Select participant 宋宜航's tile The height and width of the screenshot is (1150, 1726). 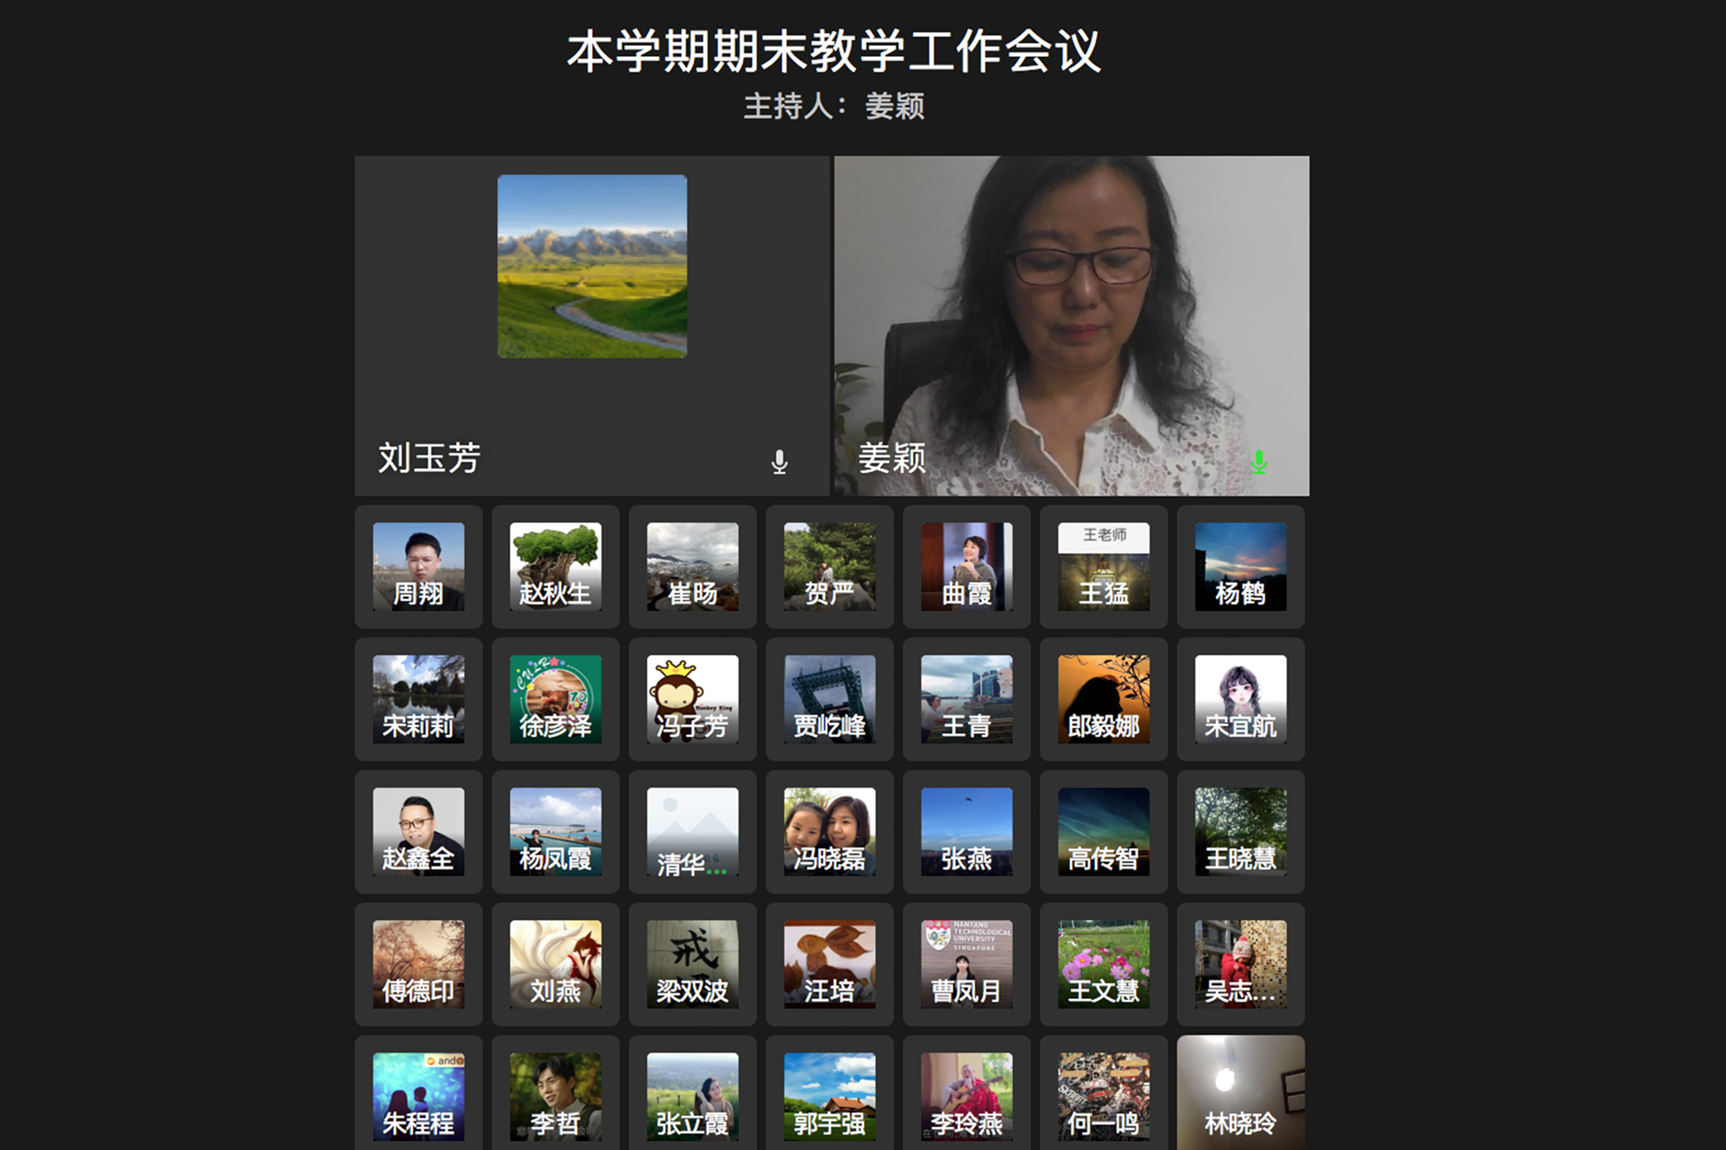[1240, 699]
